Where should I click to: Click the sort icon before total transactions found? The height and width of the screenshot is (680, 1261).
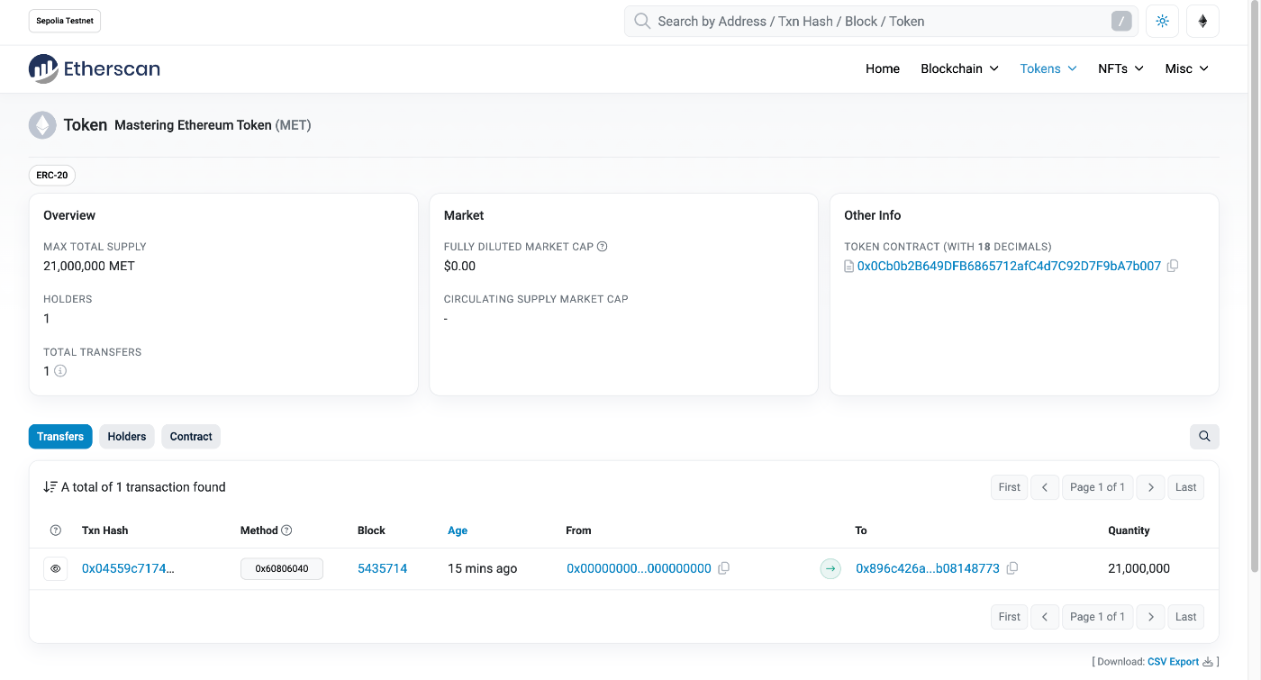(x=50, y=487)
